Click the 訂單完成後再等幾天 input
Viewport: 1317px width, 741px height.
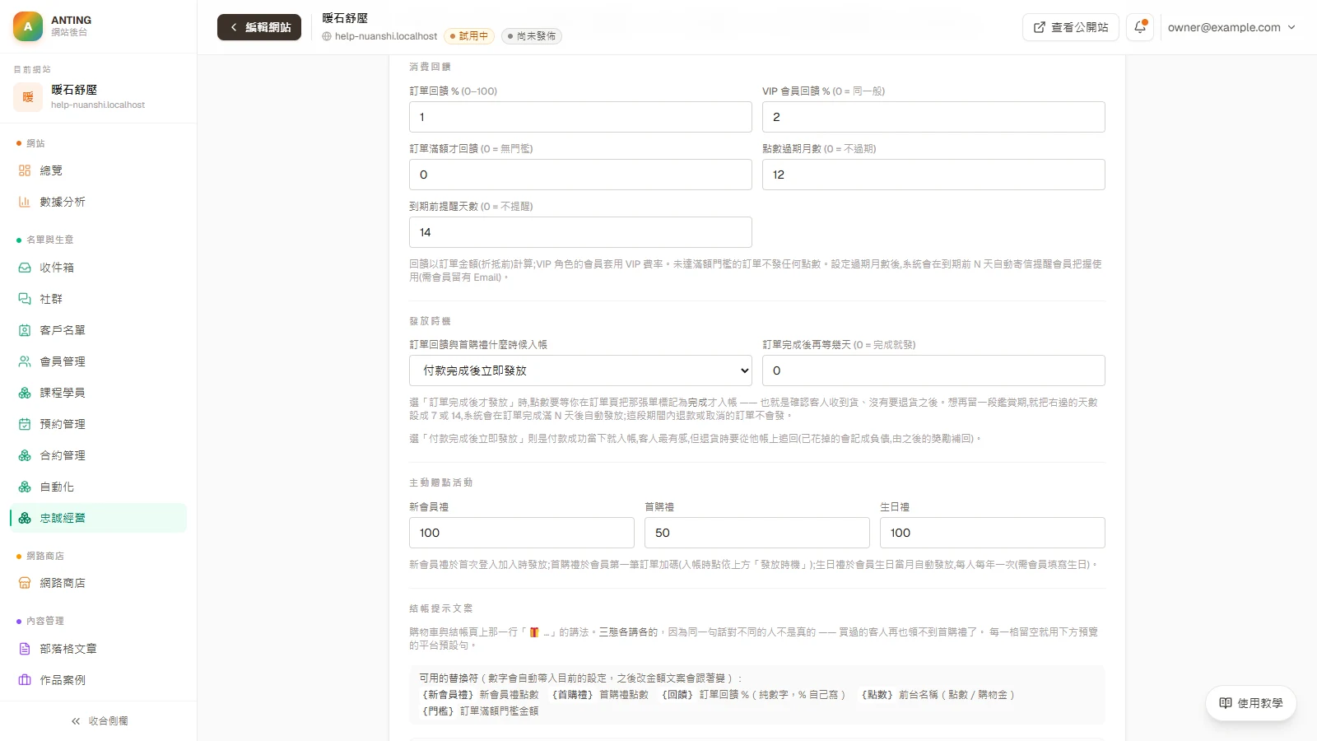tap(933, 370)
